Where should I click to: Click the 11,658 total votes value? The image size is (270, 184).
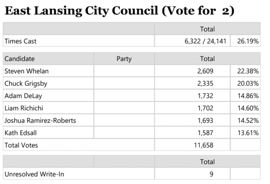[204, 145]
